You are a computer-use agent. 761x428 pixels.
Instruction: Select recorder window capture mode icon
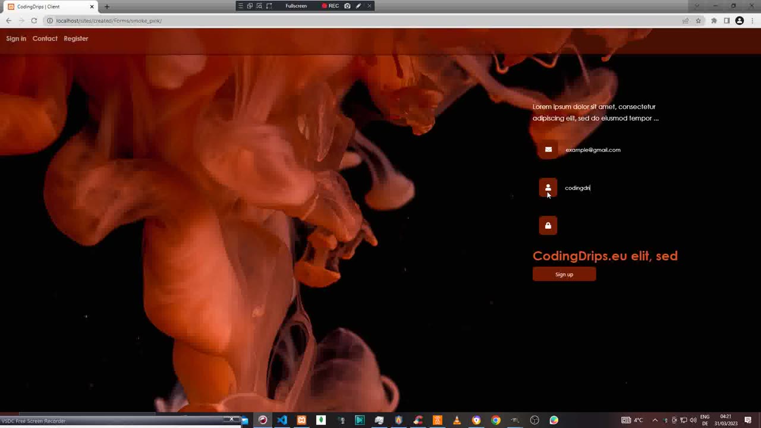[x=250, y=6]
